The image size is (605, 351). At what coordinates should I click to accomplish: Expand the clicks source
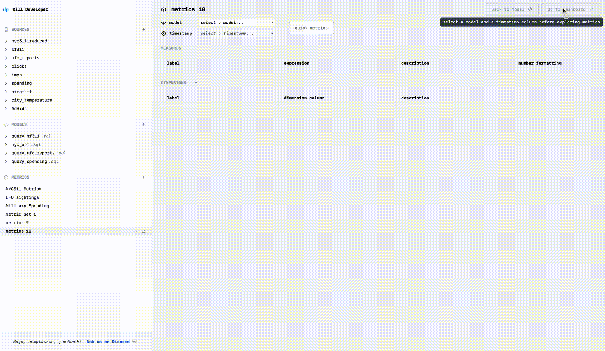click(6, 67)
